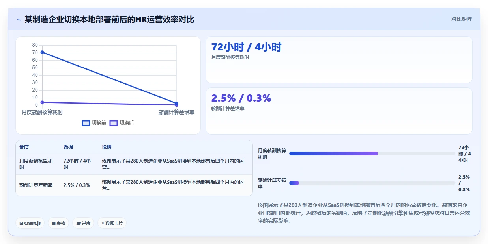Click the 薪酬计算差错率 progress bar
This screenshot has width=488, height=244.
pyautogui.click(x=372, y=183)
